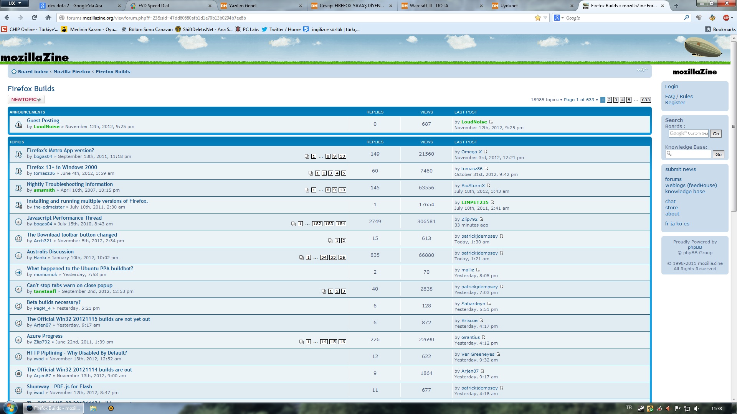The width and height of the screenshot is (737, 414).
Task: Click the locked topic icon for Win32 20121114 builds
Action: [18, 373]
